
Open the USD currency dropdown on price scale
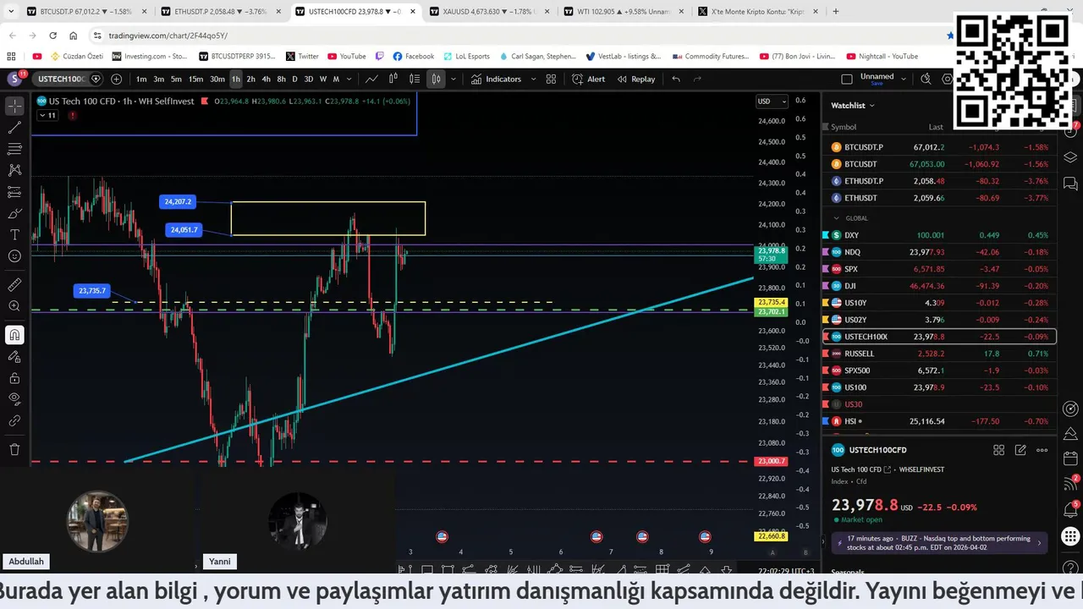(x=772, y=101)
